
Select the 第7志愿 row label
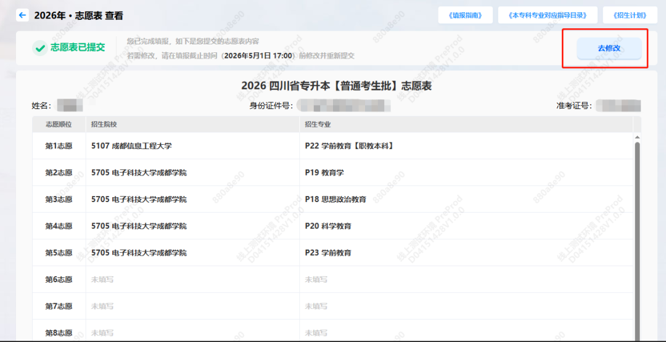click(x=59, y=306)
